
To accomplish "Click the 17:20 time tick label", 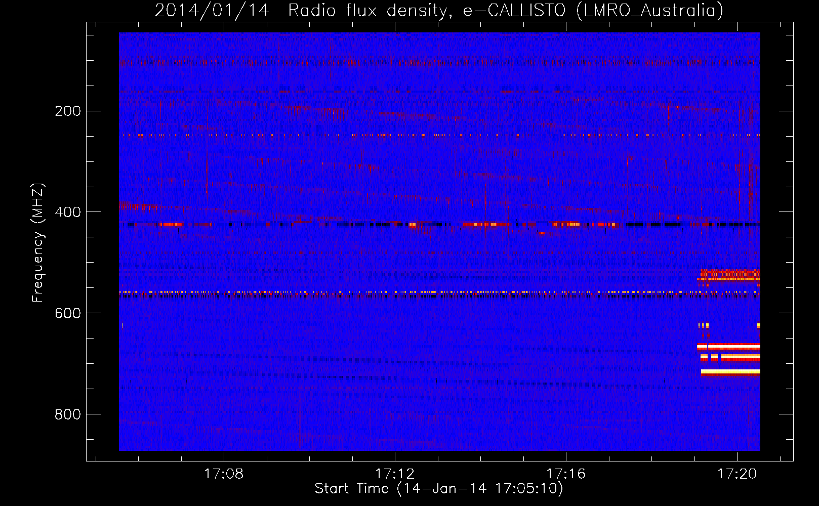I will [x=737, y=474].
